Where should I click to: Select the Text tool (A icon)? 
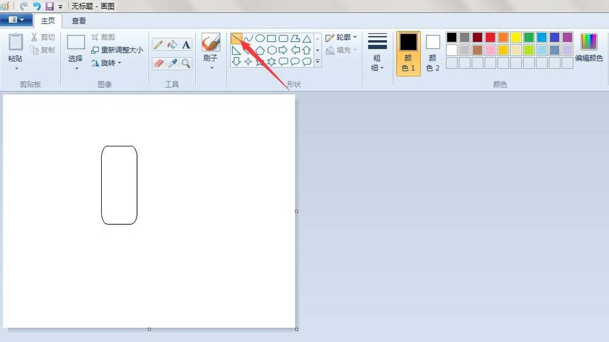(186, 45)
